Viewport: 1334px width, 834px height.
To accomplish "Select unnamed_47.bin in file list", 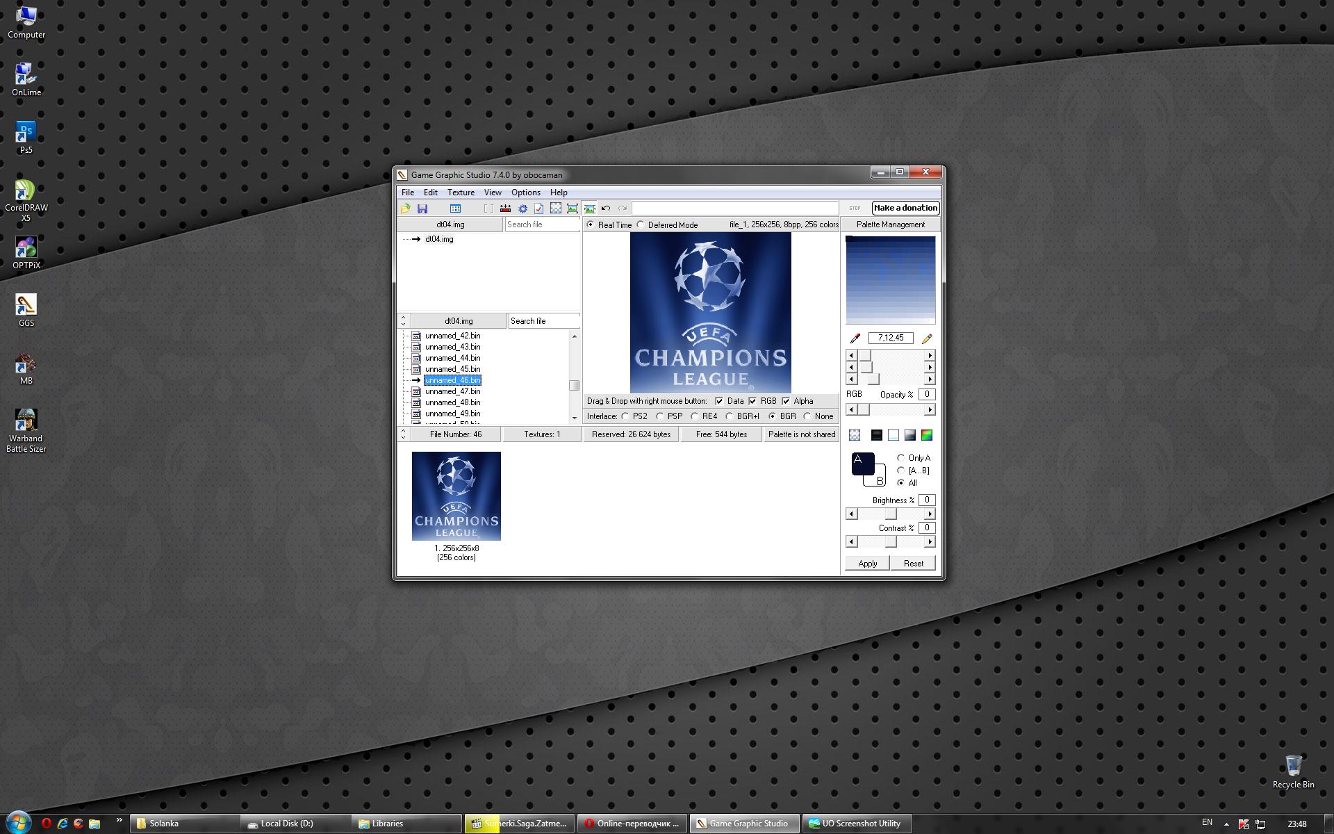I will 452,391.
